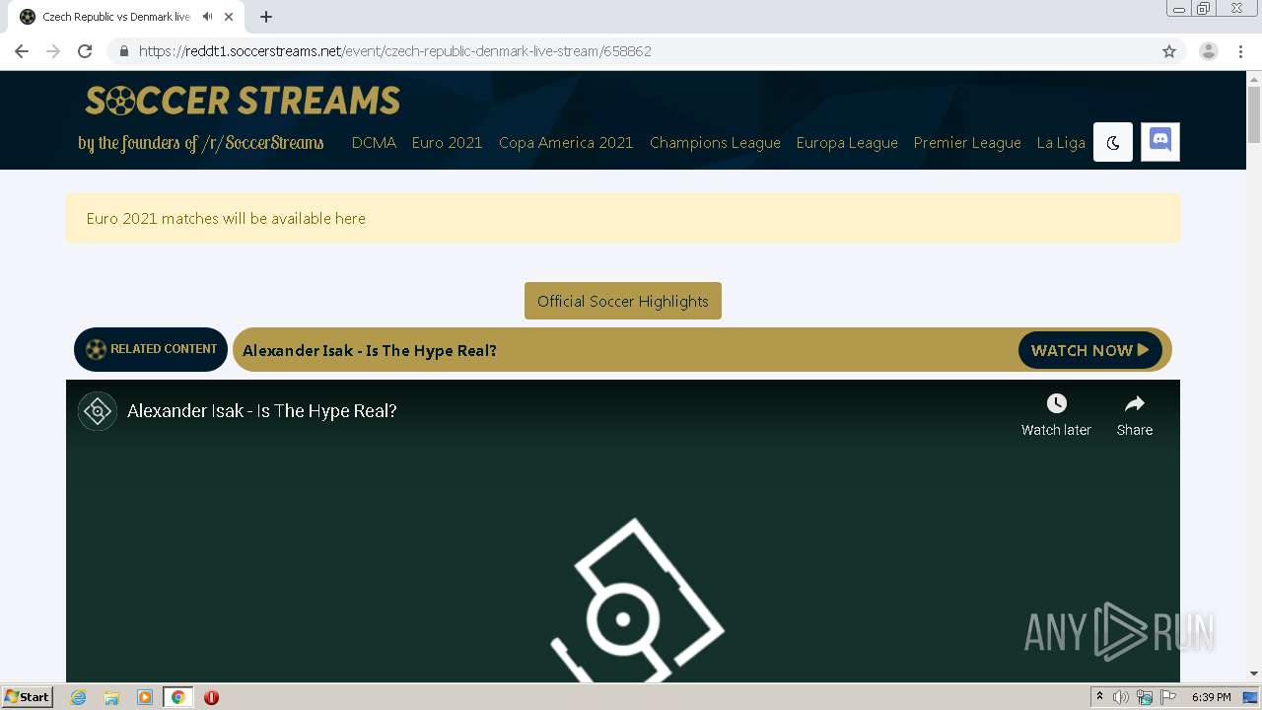Click the Share arrow icon

click(x=1135, y=403)
